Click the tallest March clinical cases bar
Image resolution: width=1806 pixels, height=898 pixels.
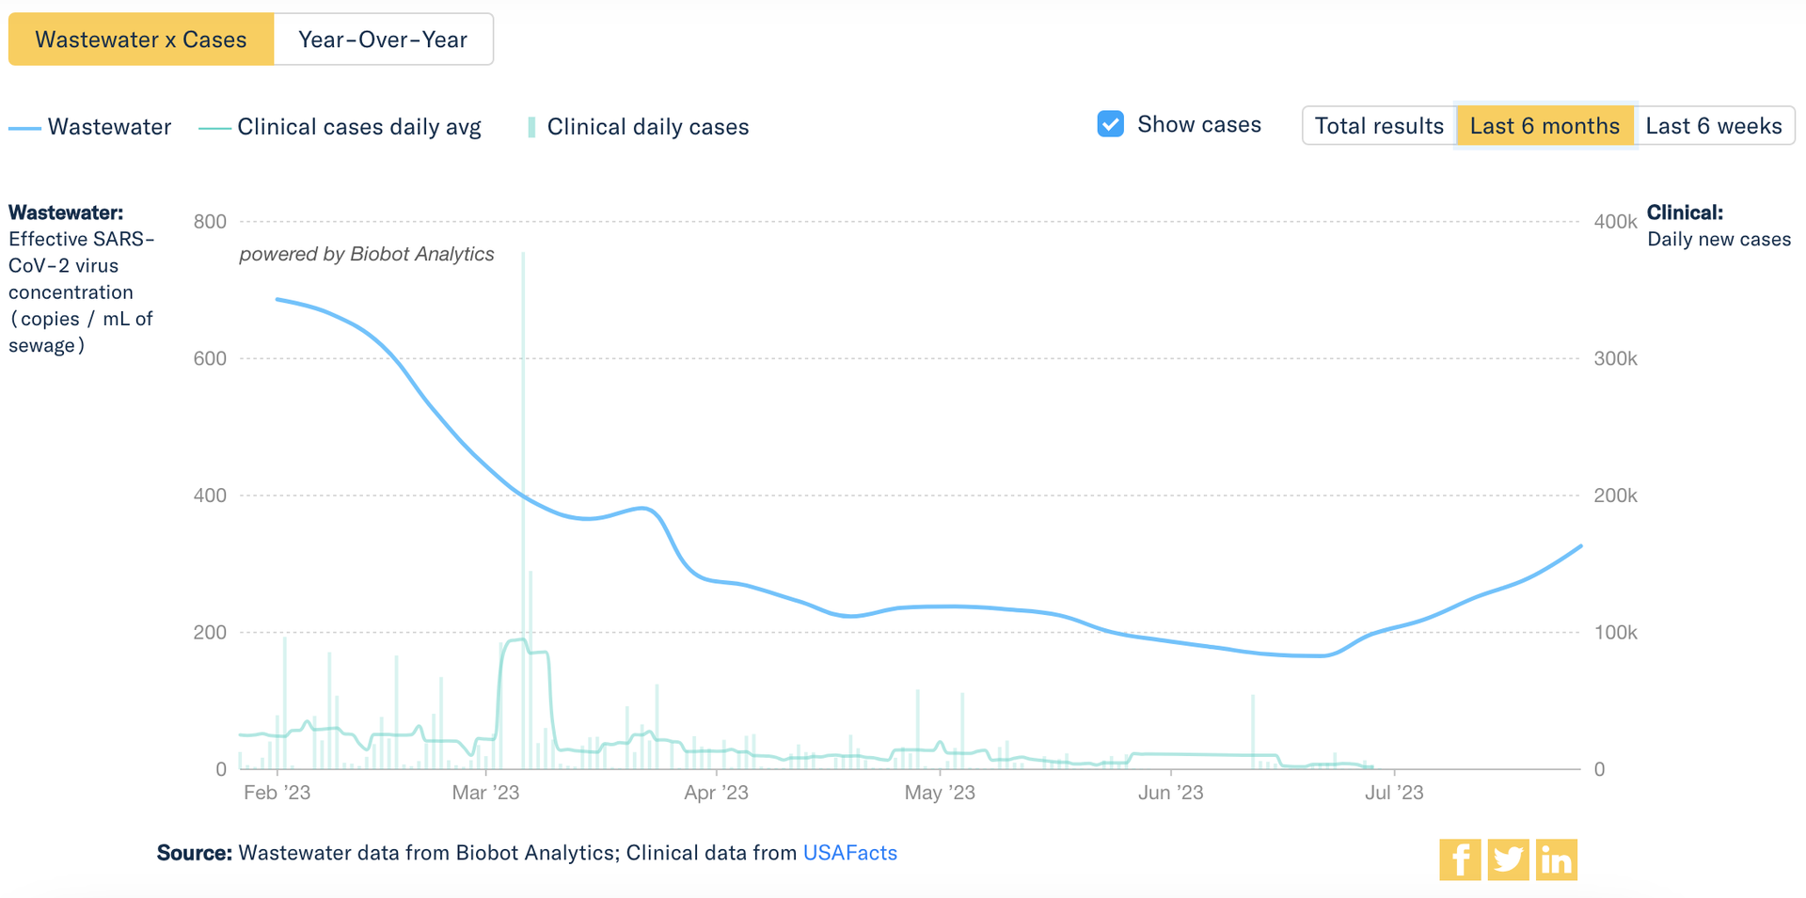(x=523, y=470)
